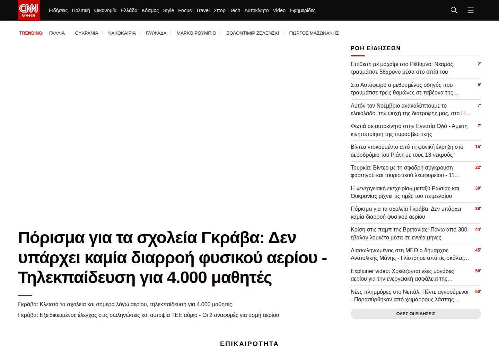Navigate to Κόσμος in the navbar

click(x=150, y=10)
